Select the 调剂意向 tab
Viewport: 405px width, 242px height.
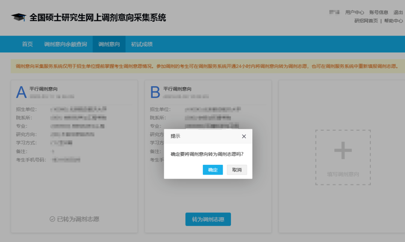tap(109, 44)
